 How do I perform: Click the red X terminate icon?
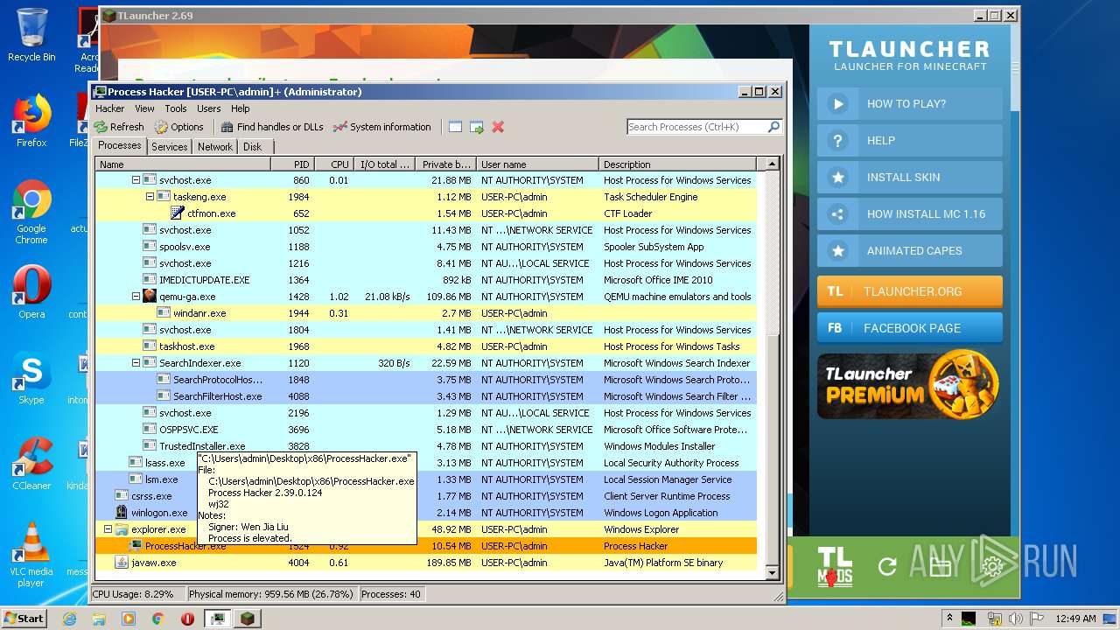[x=498, y=127]
